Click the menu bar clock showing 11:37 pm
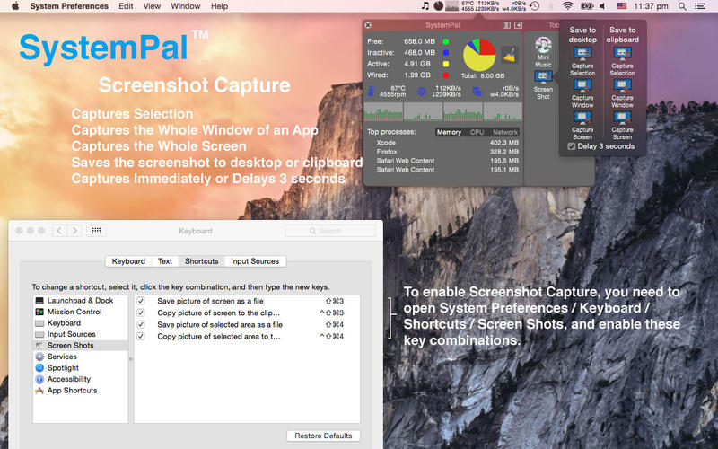 [x=651, y=6]
